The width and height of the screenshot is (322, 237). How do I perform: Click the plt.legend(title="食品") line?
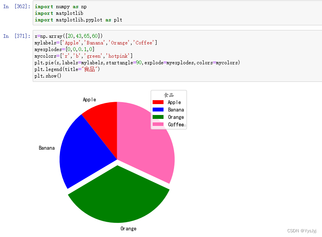click(67, 69)
